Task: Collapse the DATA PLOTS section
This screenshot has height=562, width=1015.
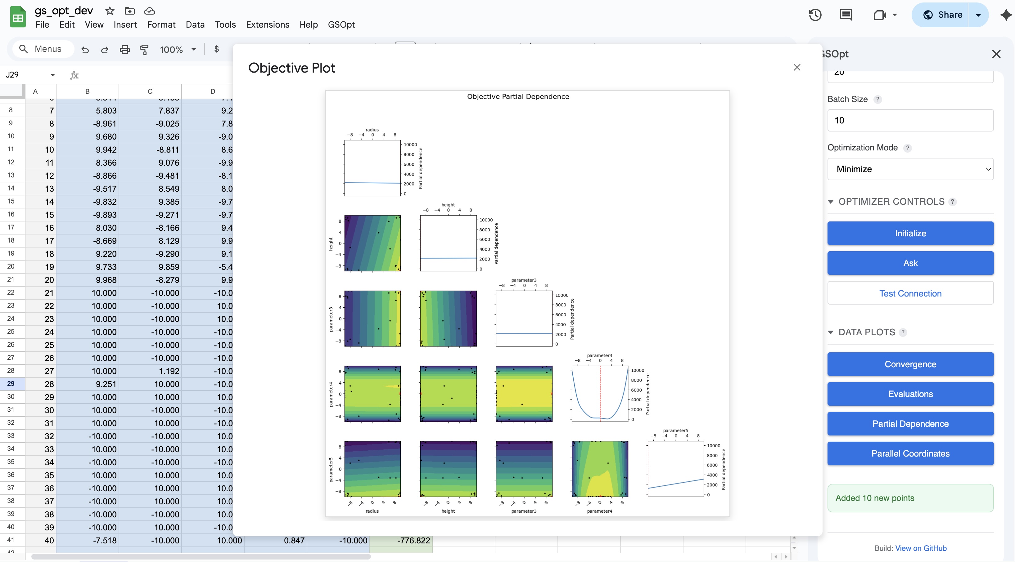Action: click(x=831, y=332)
